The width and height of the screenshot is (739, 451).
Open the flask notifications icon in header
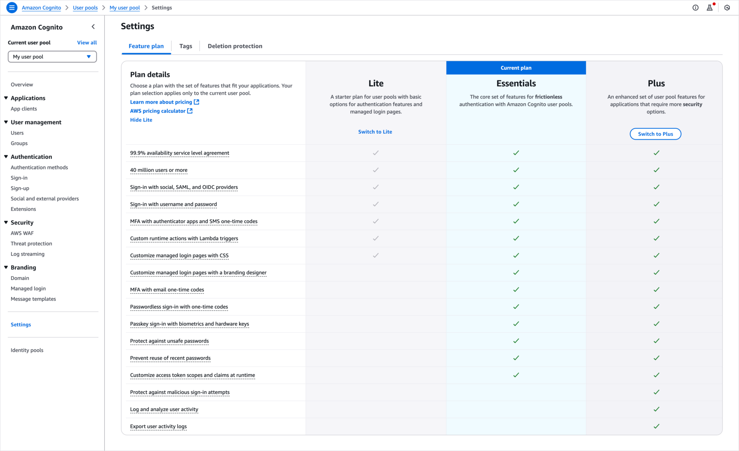710,7
